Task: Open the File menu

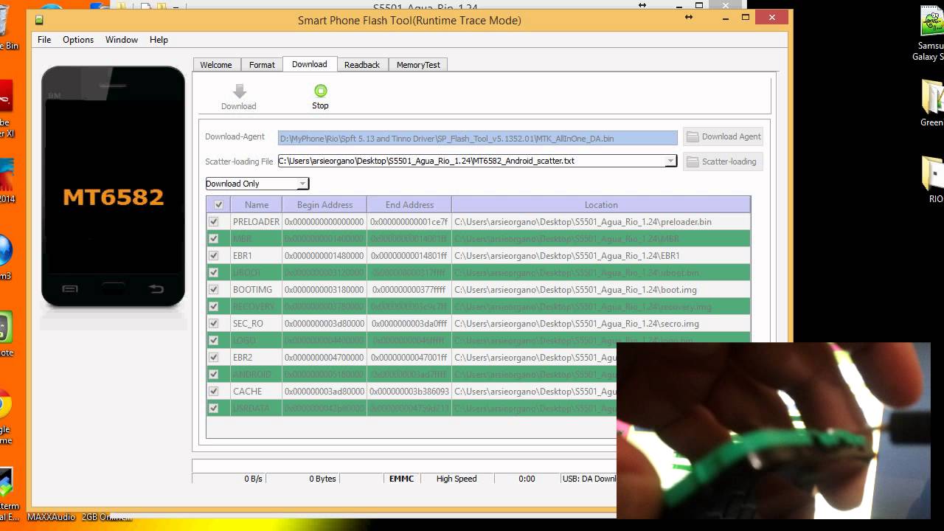Action: [x=44, y=40]
